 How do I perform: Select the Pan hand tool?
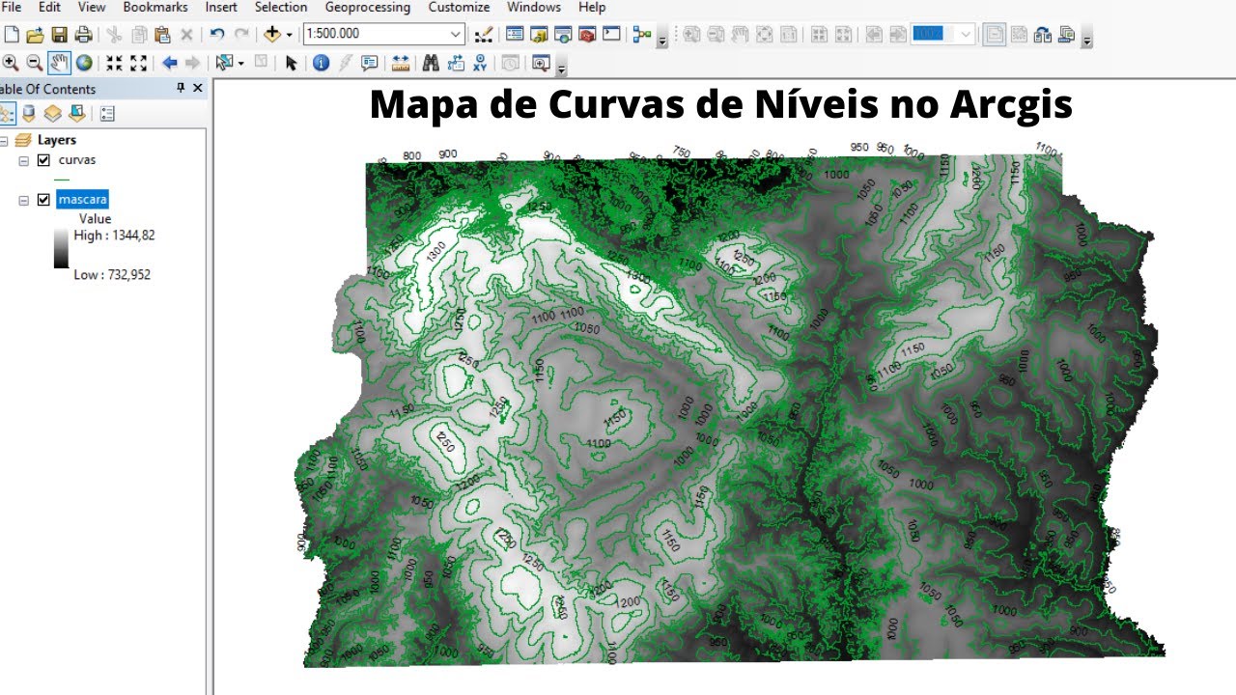[60, 63]
